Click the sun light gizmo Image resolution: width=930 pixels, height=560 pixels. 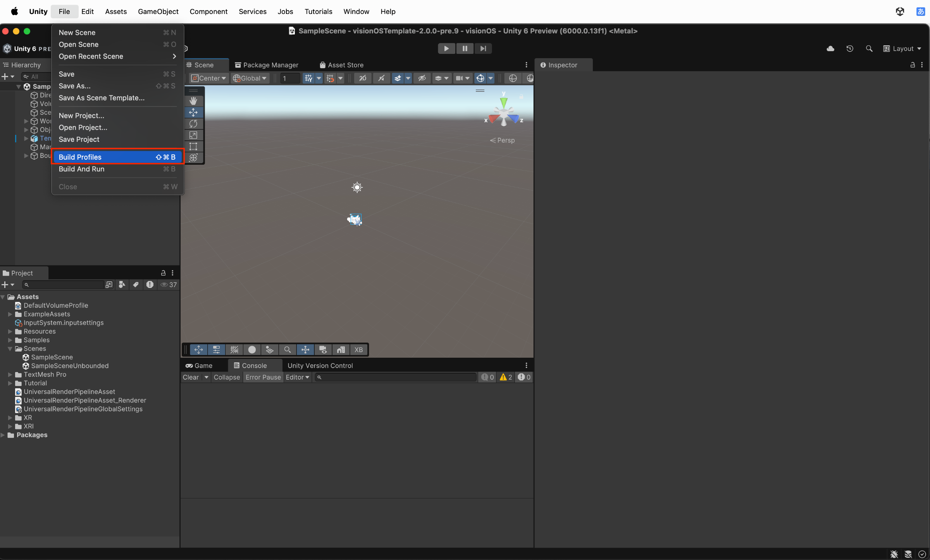[357, 188]
